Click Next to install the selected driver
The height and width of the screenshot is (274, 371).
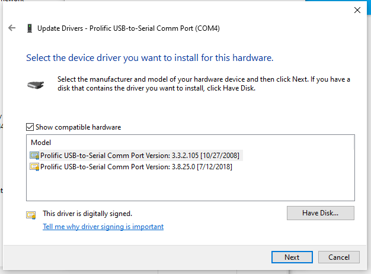292,257
